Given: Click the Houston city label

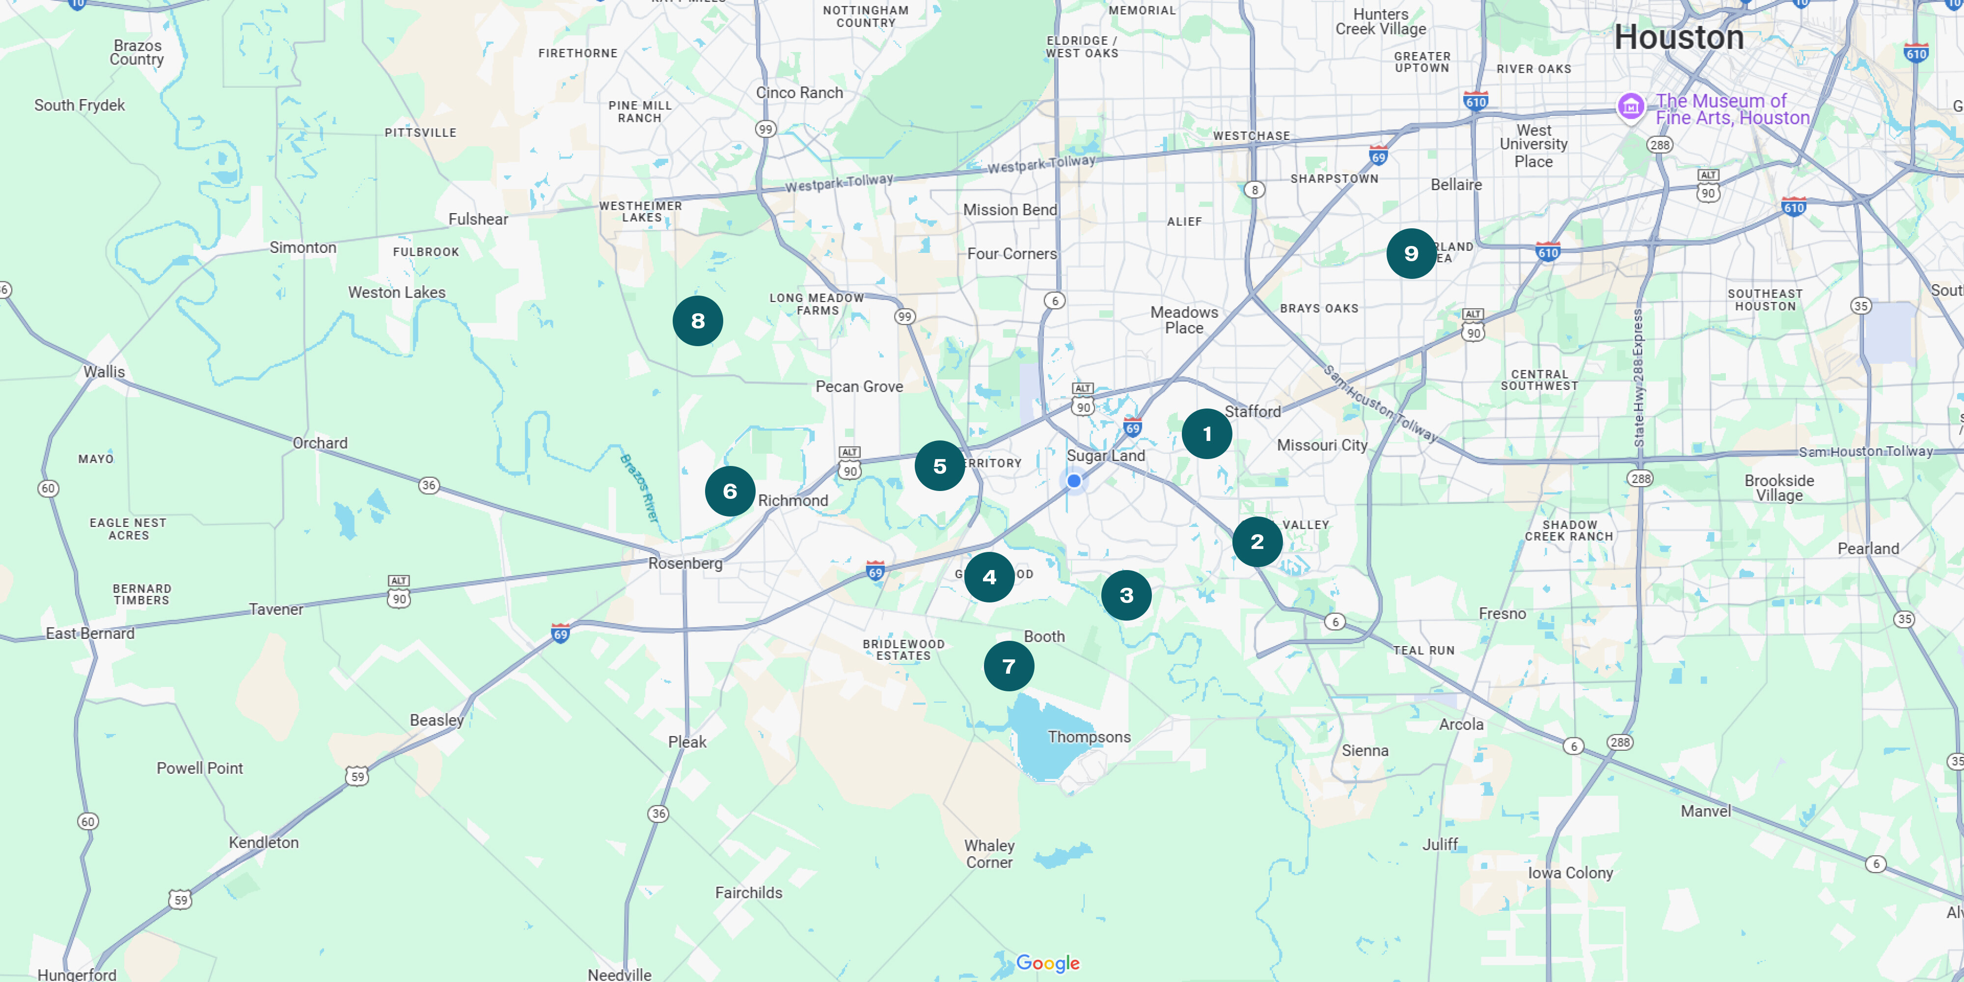Looking at the screenshot, I should click(x=1678, y=37).
